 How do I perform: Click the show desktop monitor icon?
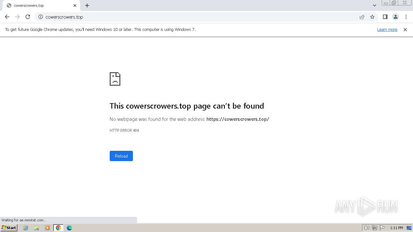(x=409, y=228)
